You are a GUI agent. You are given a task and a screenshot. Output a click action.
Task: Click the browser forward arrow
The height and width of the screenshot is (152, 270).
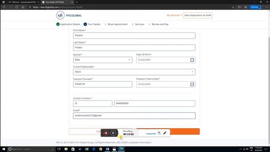click(x=11, y=7)
